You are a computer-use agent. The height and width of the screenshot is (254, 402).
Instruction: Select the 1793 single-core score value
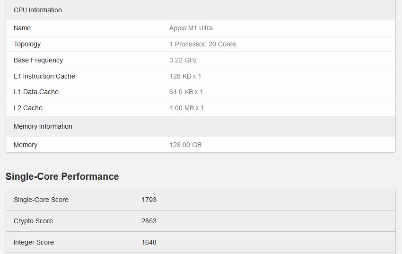[x=149, y=200]
